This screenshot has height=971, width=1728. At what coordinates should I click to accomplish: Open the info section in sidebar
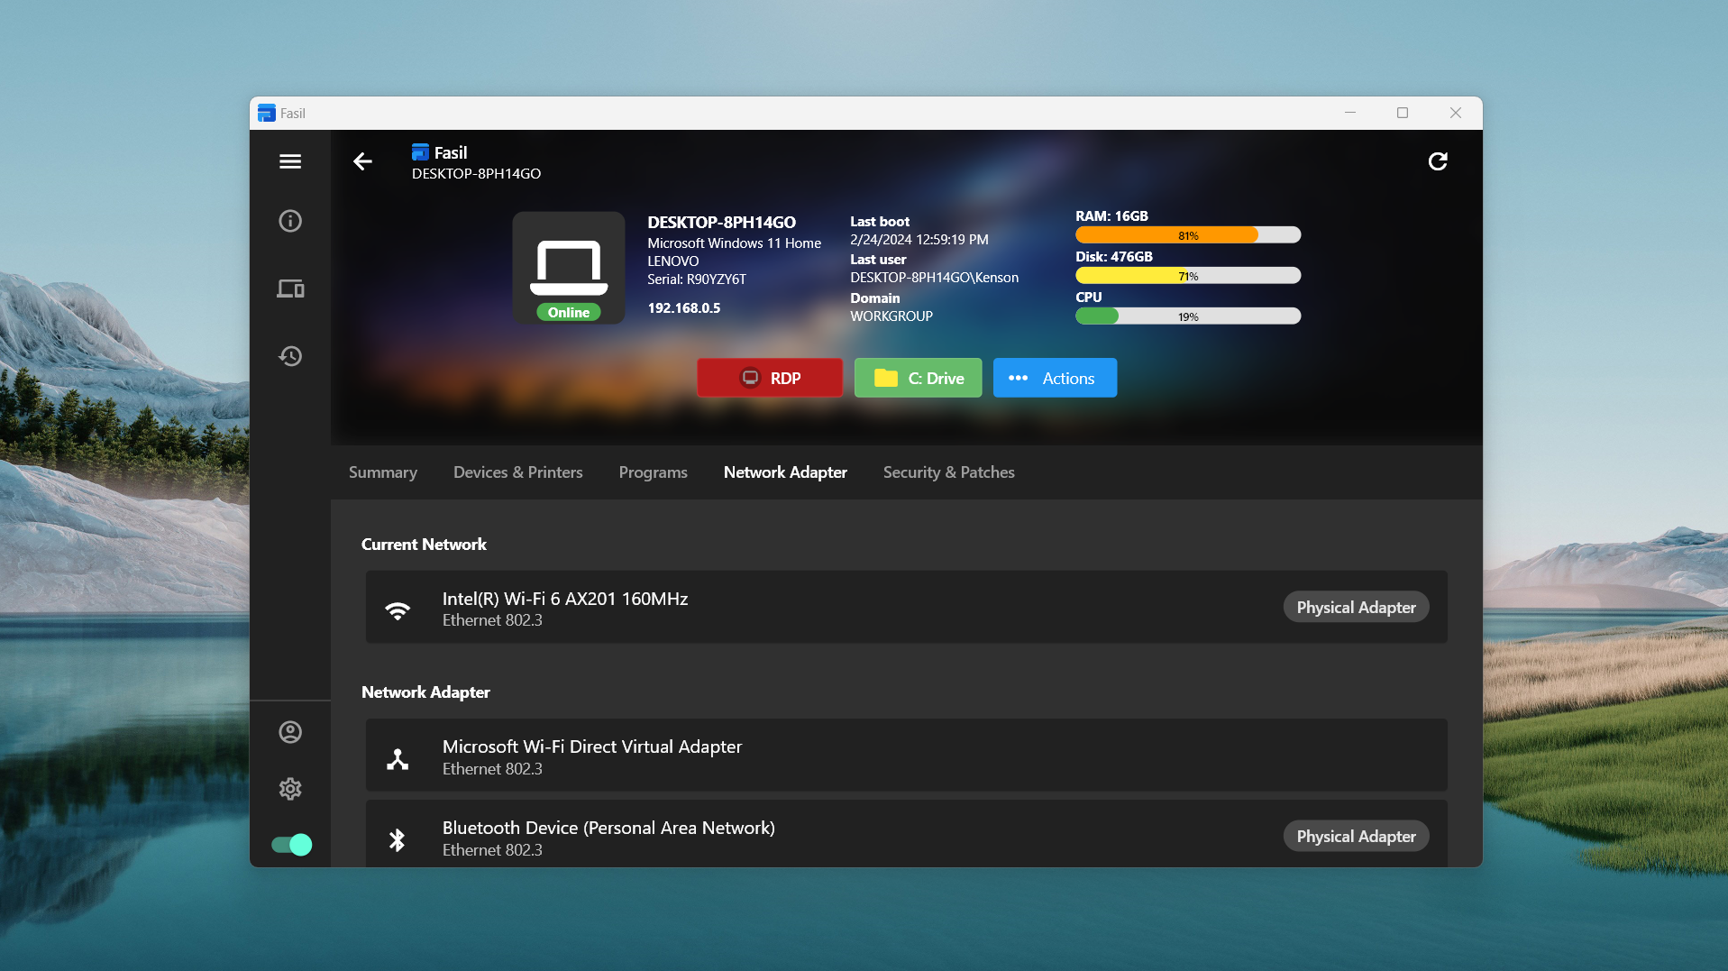tap(290, 221)
